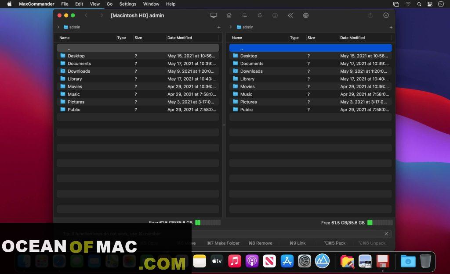
Task: Select the Movies folder in left panel
Action: [138, 86]
